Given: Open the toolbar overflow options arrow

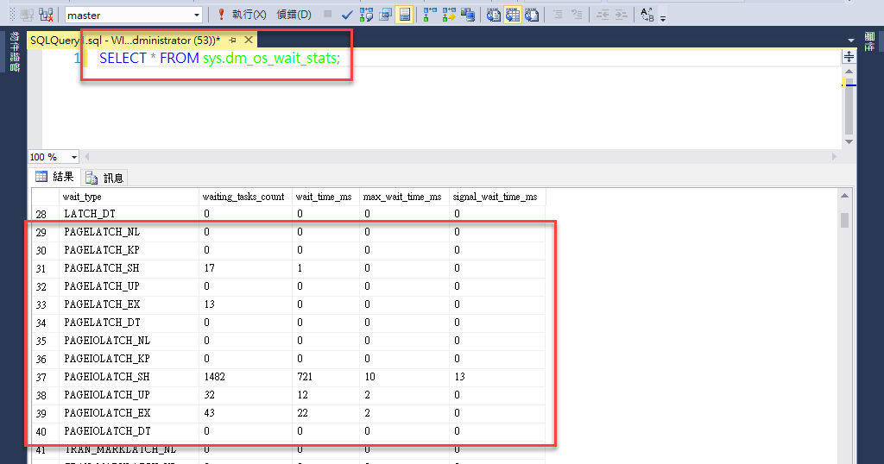Looking at the screenshot, I should [x=663, y=18].
